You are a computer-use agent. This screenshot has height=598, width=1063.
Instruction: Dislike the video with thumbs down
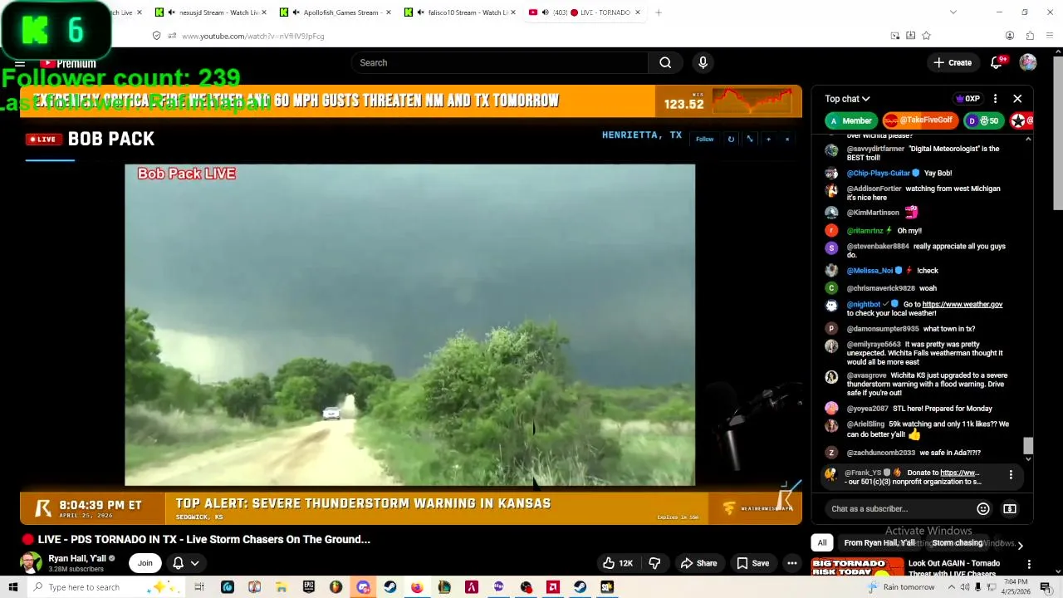tap(654, 563)
